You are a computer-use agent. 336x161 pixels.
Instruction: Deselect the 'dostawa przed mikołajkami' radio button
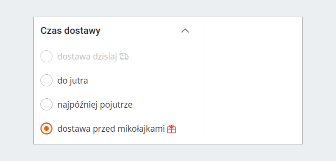(46, 129)
